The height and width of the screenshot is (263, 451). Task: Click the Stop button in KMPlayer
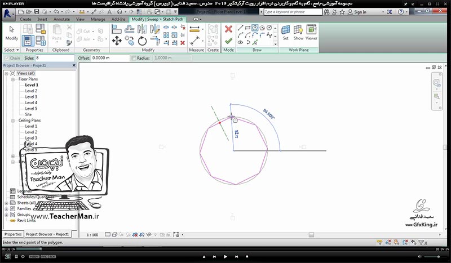(x=247, y=256)
